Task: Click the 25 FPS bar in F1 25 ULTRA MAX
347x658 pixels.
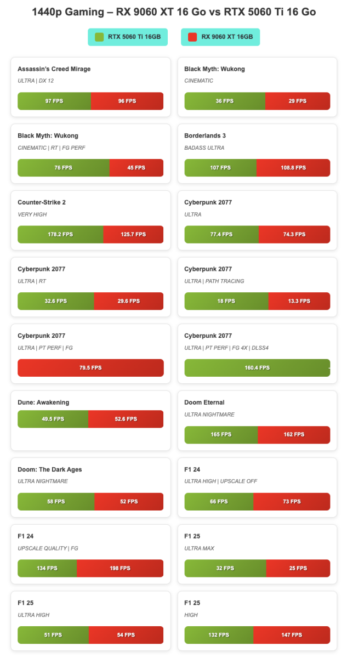Action: coord(298,568)
